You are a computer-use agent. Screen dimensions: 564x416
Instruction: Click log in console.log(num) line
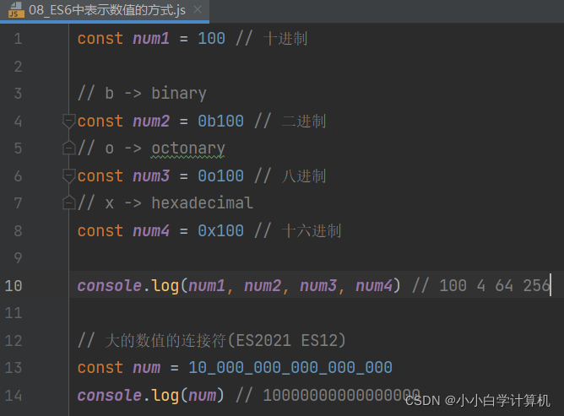click(165, 396)
